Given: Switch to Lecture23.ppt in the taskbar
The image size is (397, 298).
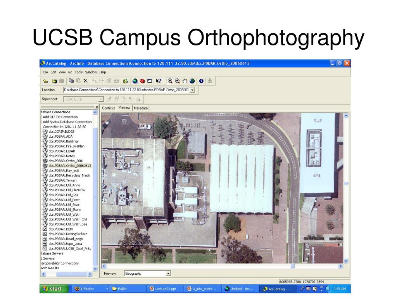Looking at the screenshot, I should point(165,289).
